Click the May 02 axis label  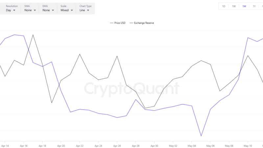tap(173, 146)
